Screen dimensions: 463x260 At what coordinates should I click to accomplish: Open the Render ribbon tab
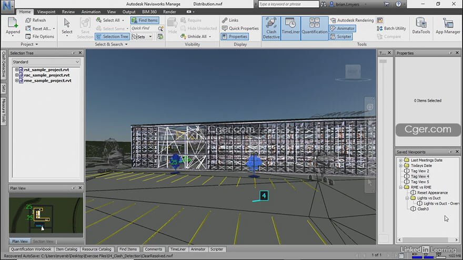pos(169,12)
